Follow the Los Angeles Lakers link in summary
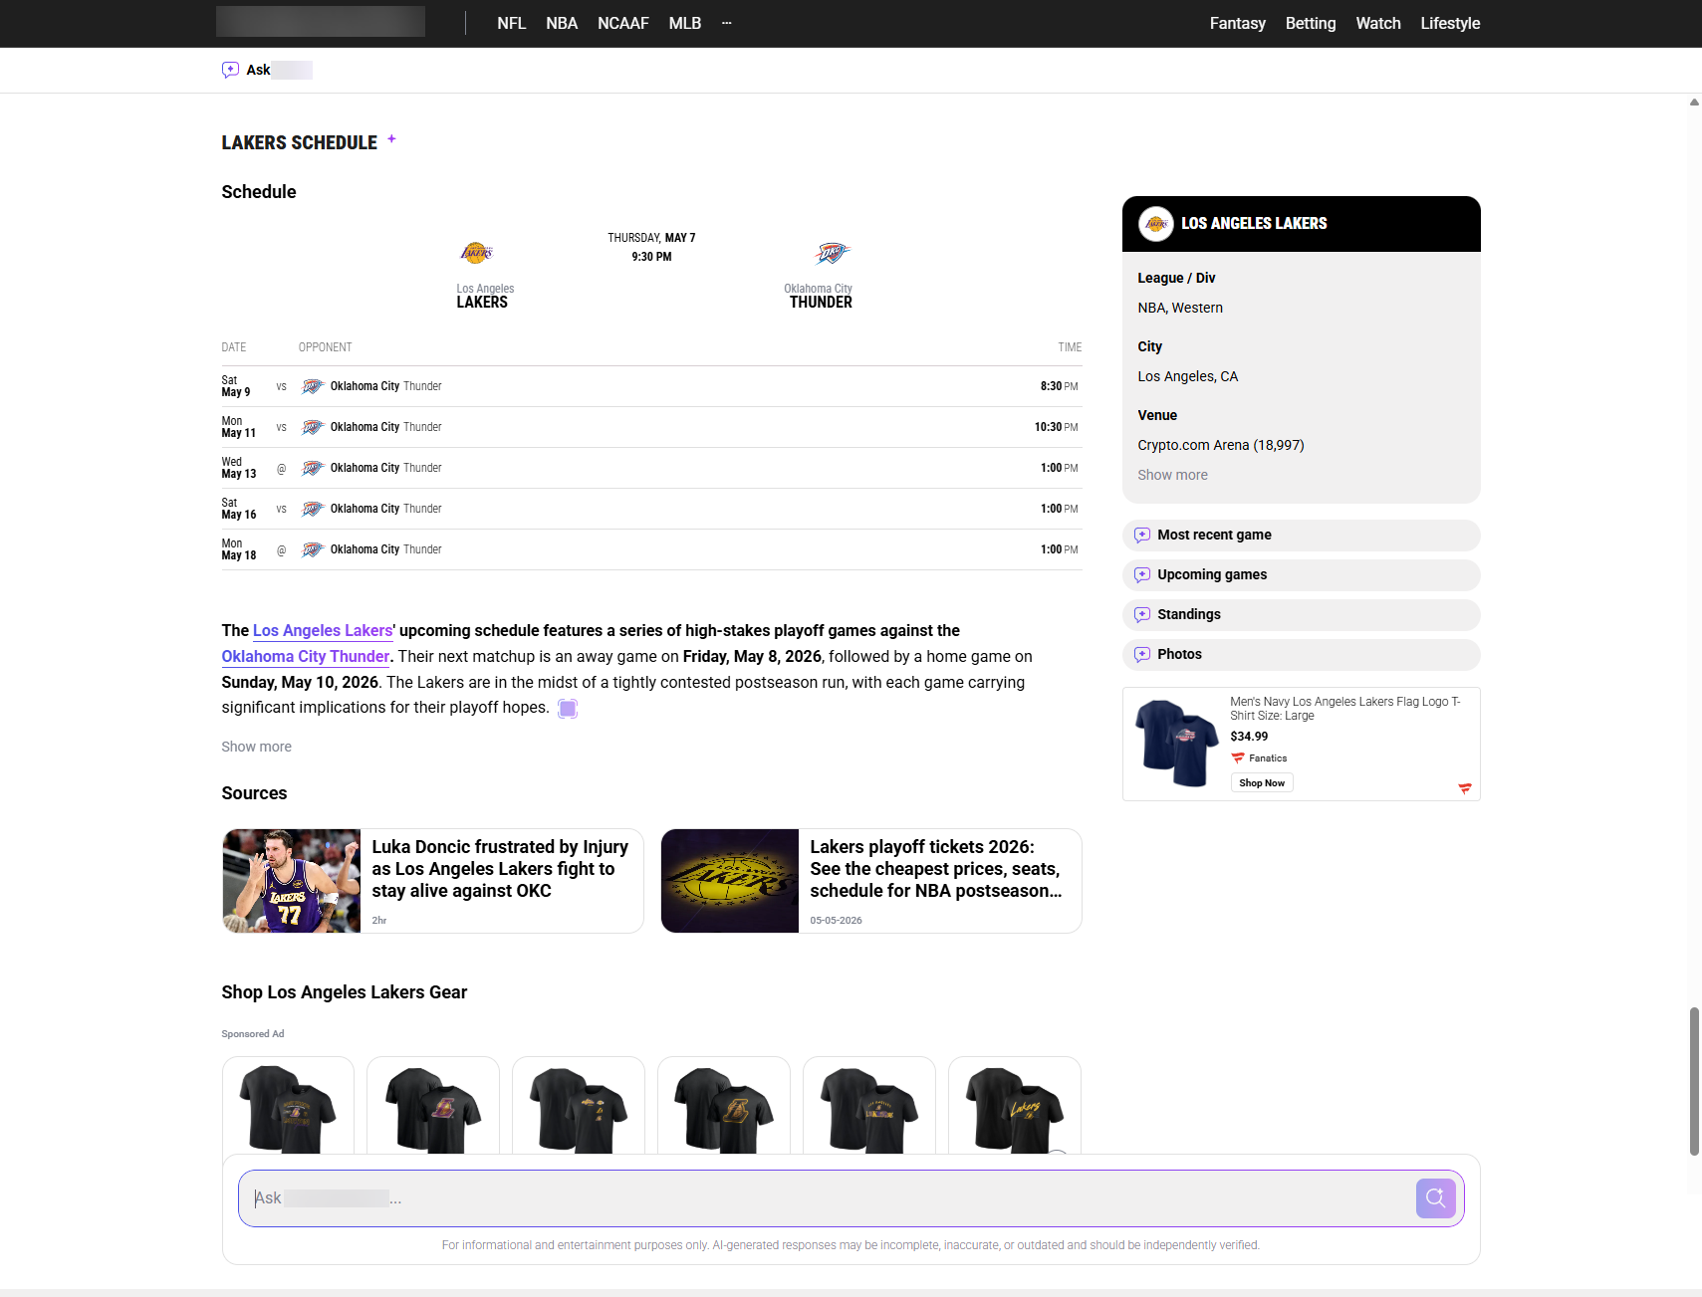Viewport: 1702px width, 1297px height. [x=323, y=630]
